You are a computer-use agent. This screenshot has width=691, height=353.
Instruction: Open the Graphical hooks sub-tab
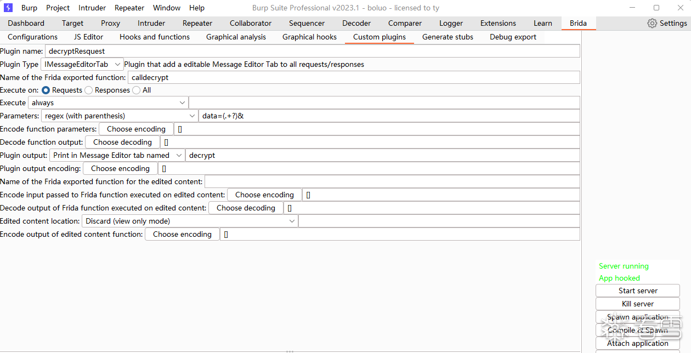coord(310,37)
